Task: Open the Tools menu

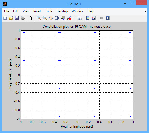Action: (49, 11)
